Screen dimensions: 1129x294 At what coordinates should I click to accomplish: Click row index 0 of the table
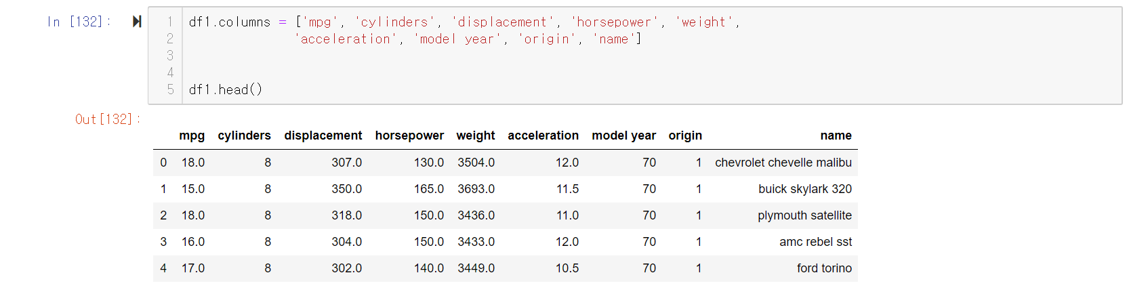[x=163, y=163]
